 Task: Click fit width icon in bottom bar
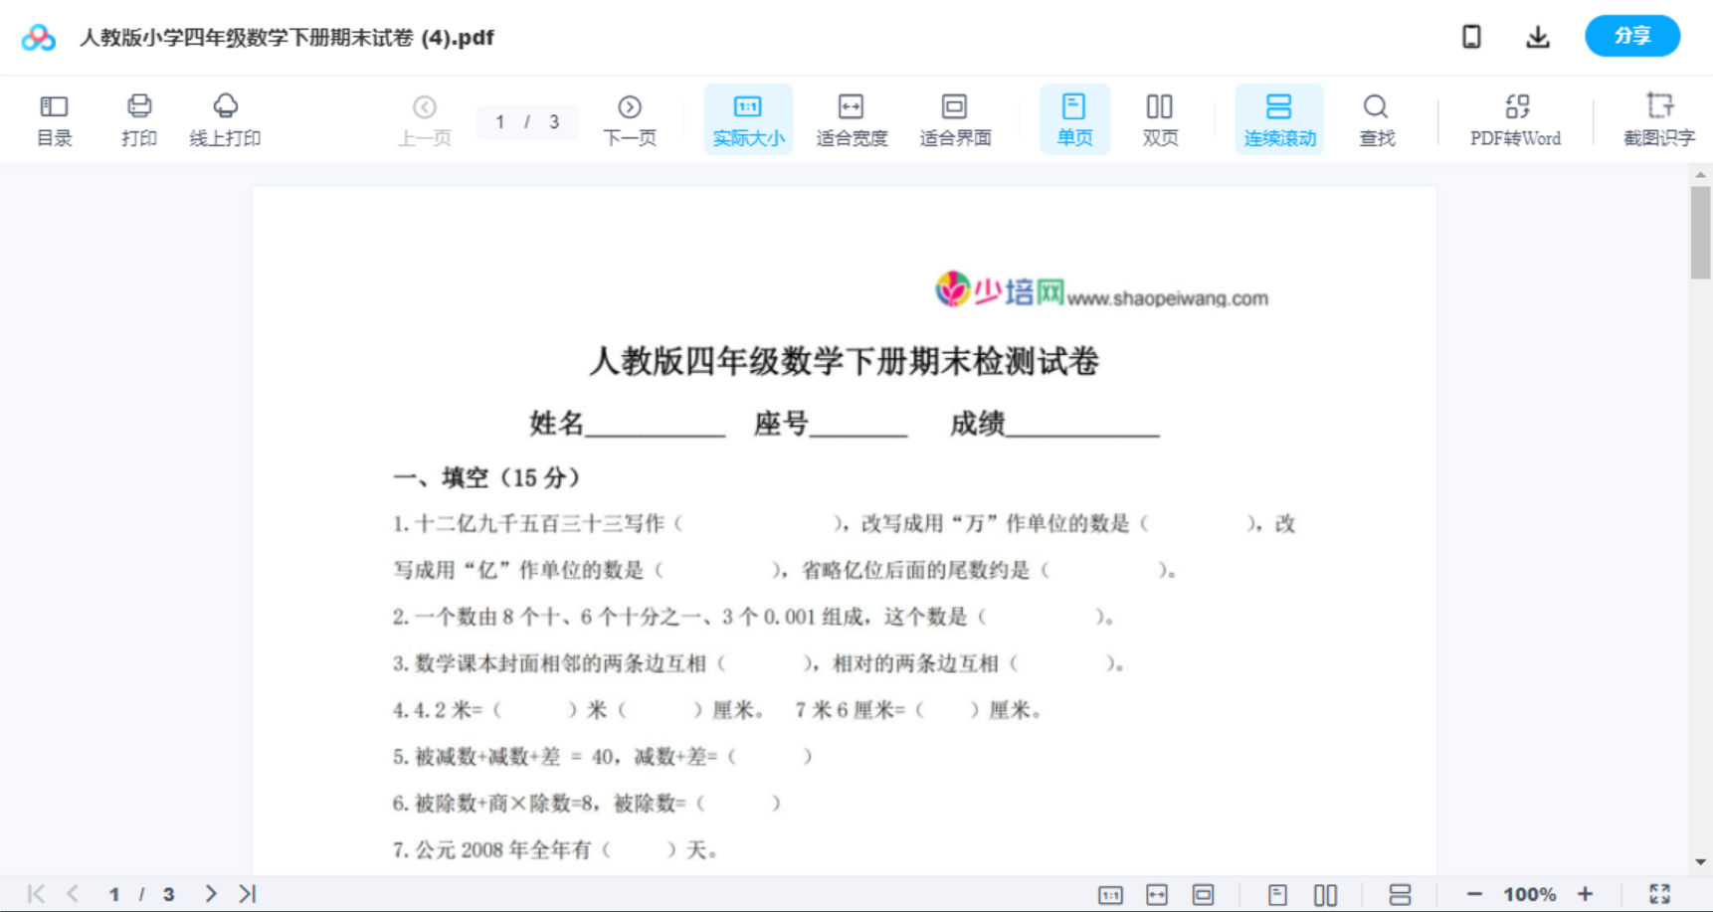tap(1157, 895)
